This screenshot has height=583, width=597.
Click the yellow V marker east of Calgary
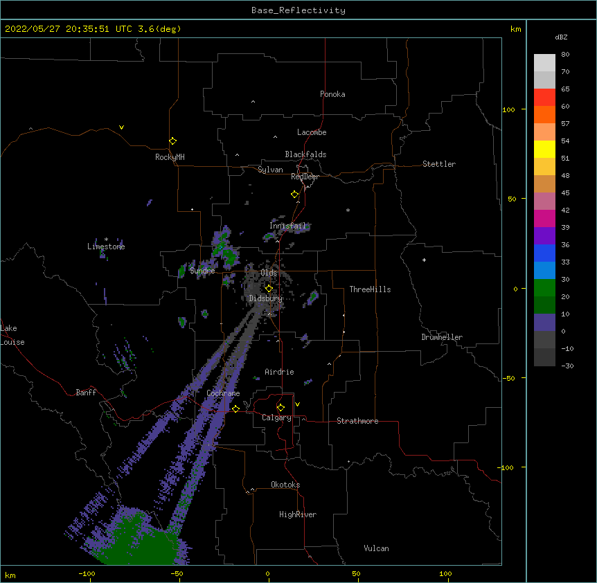297,404
